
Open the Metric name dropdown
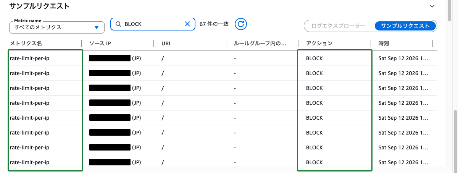pos(57,27)
